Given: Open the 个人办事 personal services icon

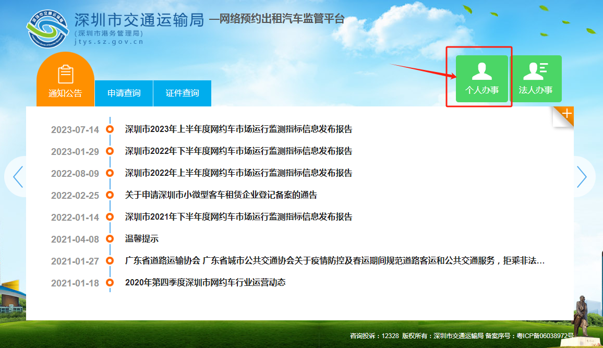Looking at the screenshot, I should [481, 78].
